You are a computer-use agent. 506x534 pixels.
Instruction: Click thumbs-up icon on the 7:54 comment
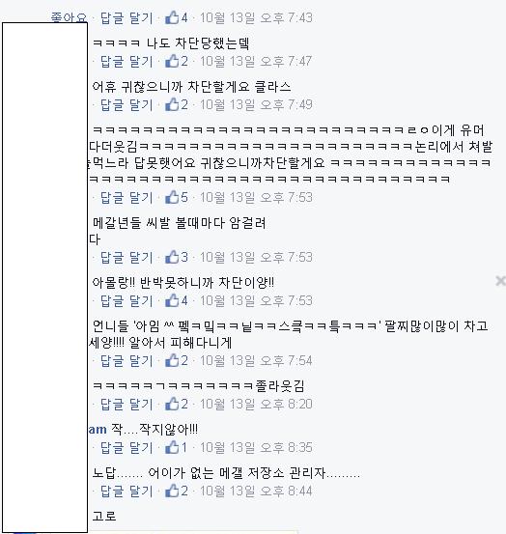pos(172,360)
